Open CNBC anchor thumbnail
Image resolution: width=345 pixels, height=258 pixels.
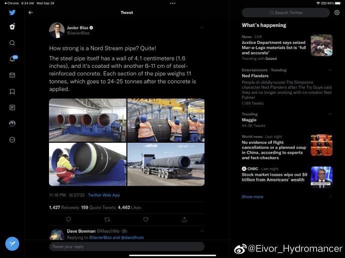321,177
